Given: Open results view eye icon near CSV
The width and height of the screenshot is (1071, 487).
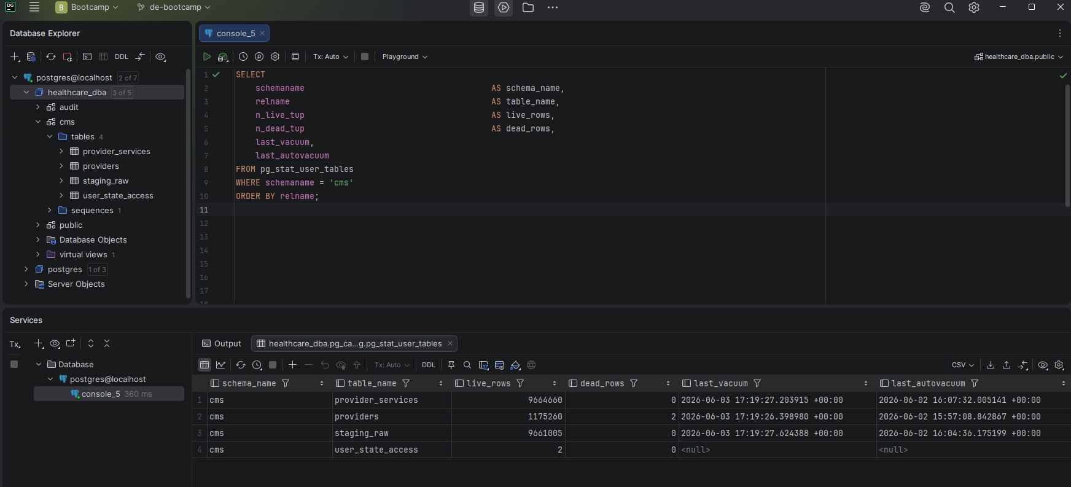Looking at the screenshot, I should (x=1043, y=365).
